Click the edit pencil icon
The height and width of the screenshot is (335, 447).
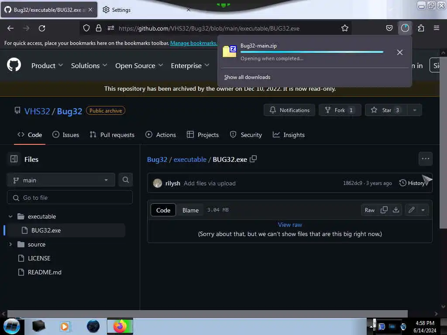[411, 210]
